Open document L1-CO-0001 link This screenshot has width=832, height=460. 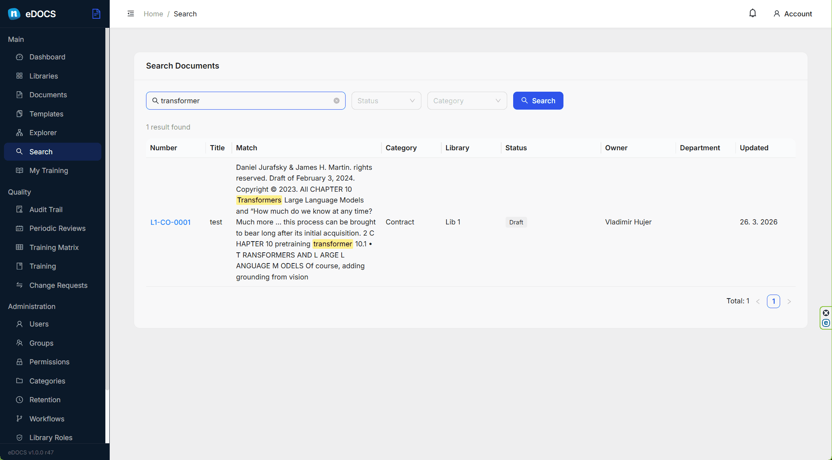pyautogui.click(x=170, y=222)
